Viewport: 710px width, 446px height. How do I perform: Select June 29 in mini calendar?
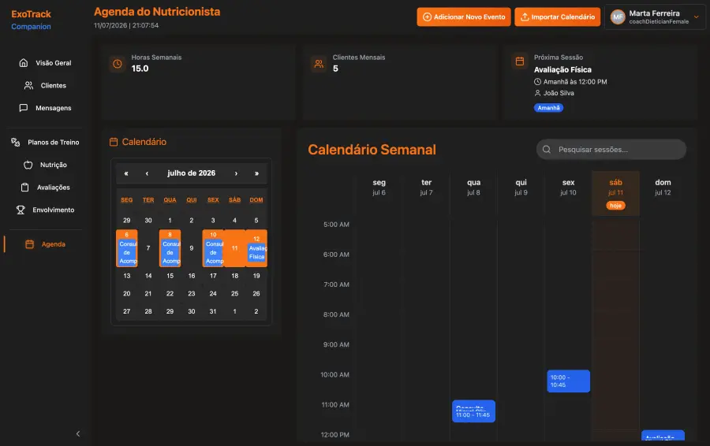127,221
